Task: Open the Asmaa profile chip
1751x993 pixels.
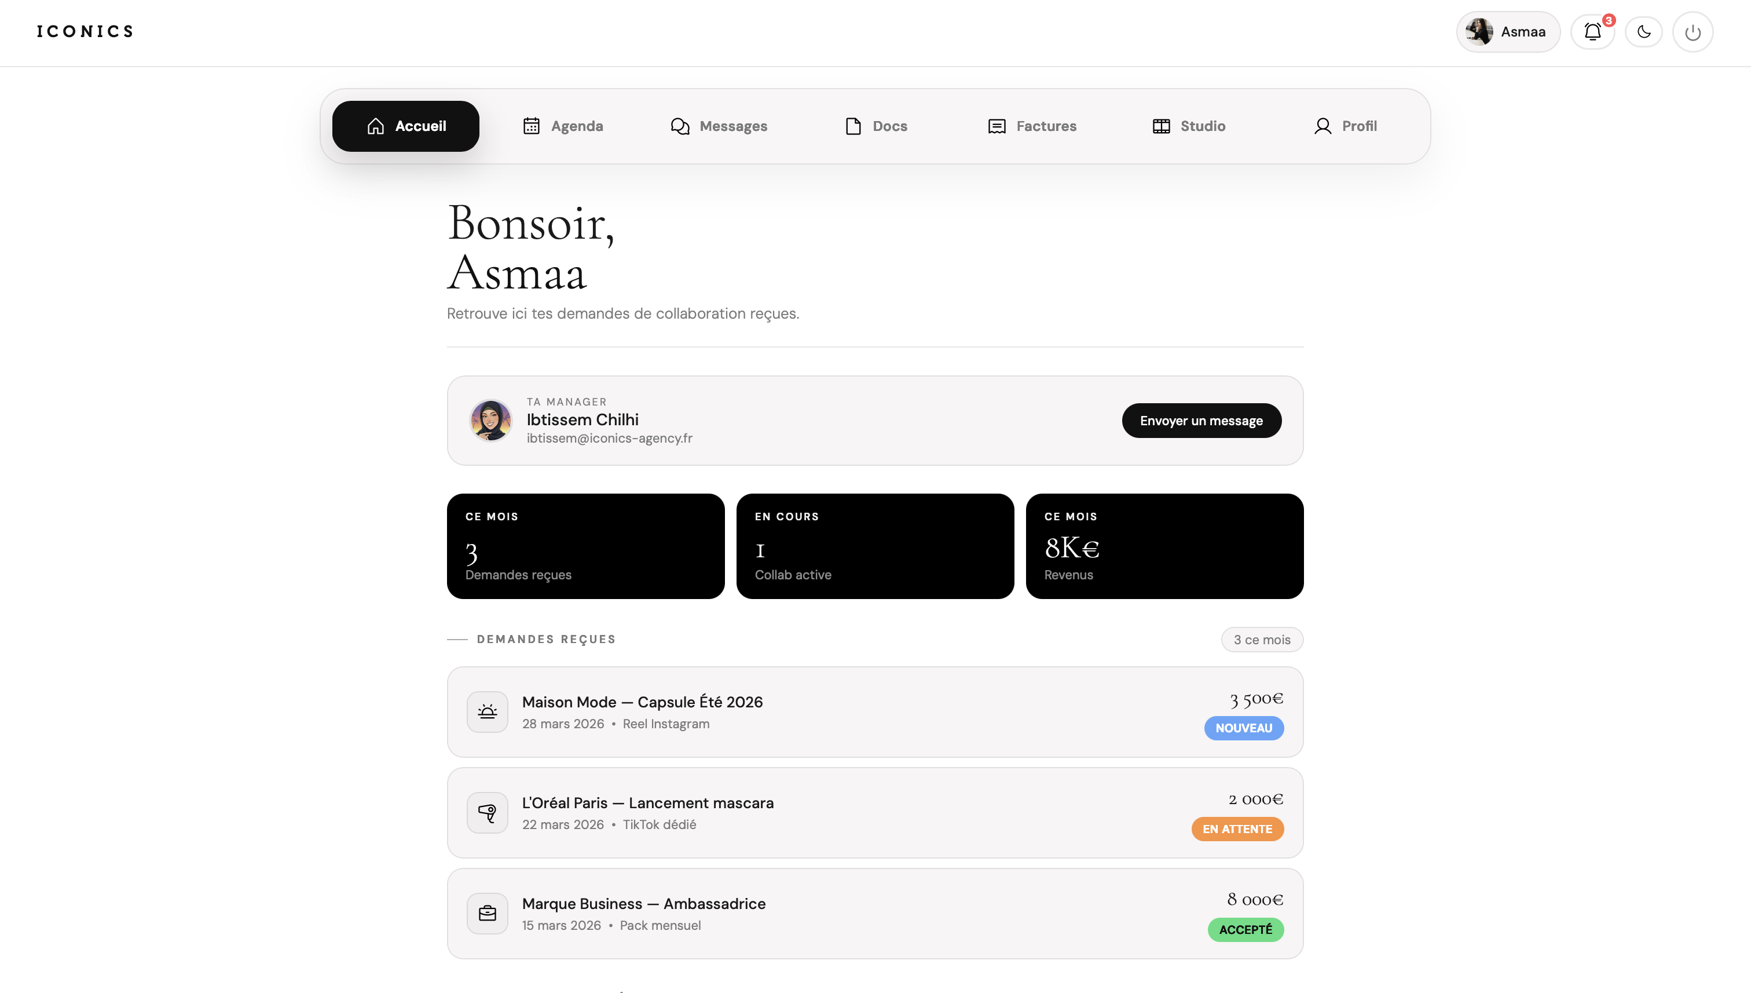Action: click(1507, 31)
